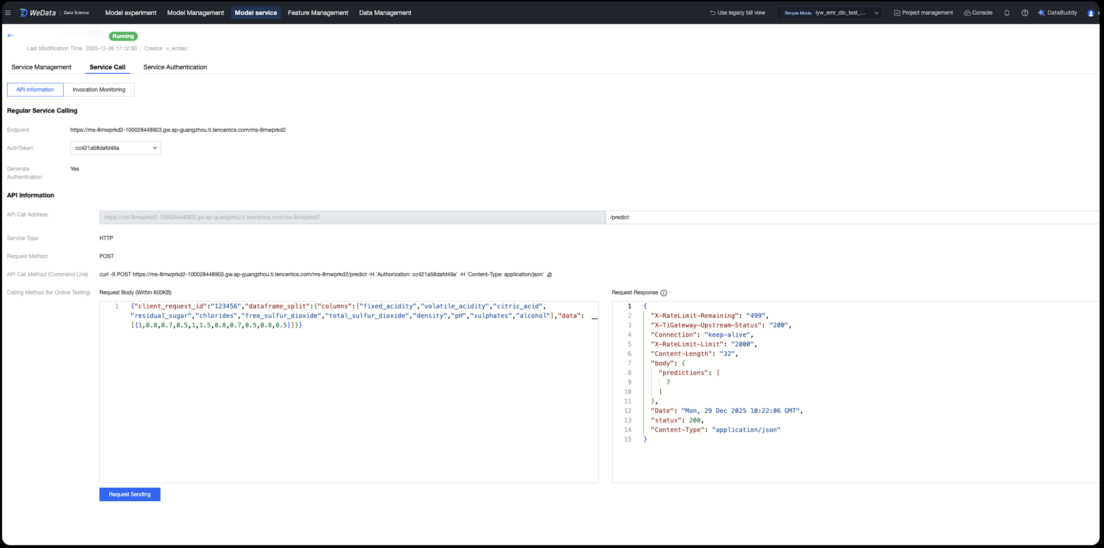Image resolution: width=1104 pixels, height=548 pixels.
Task: Open the Feature Management menu
Action: 317,13
